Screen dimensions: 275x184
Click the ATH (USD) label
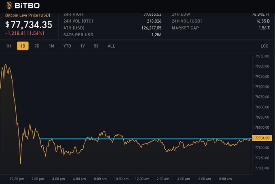pyautogui.click(x=74, y=28)
